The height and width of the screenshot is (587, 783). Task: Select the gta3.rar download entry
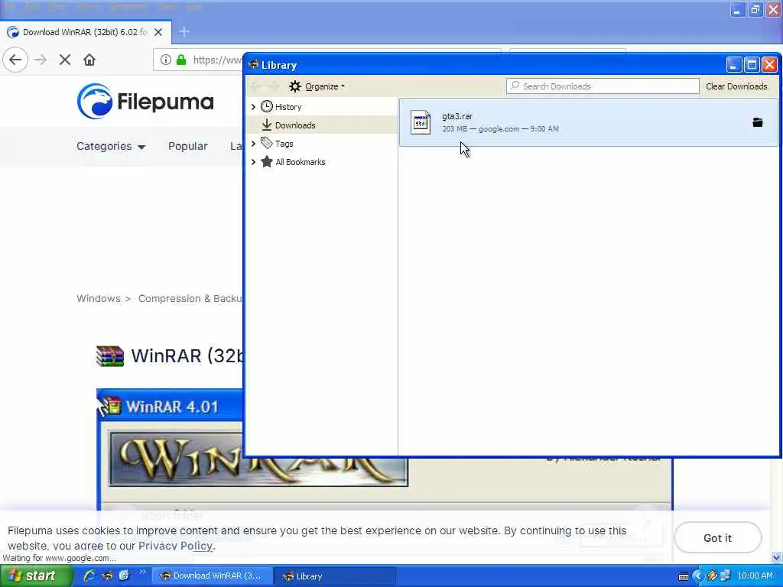tap(588, 122)
